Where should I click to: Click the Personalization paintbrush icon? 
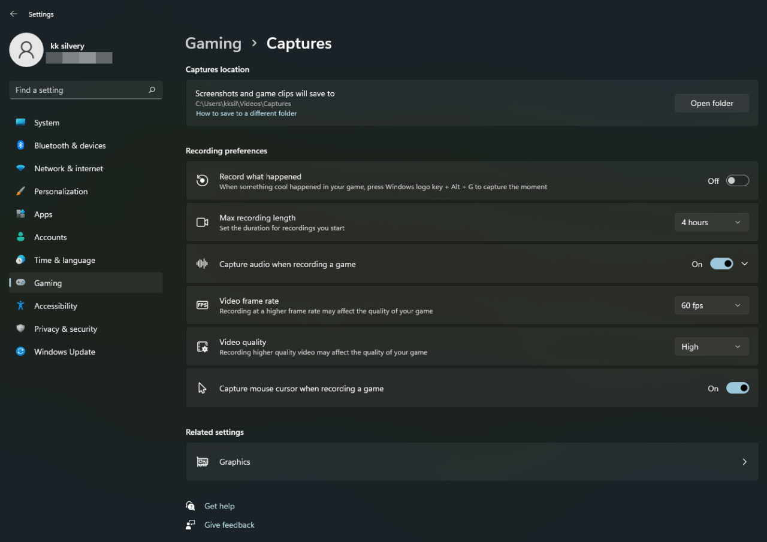coord(20,192)
